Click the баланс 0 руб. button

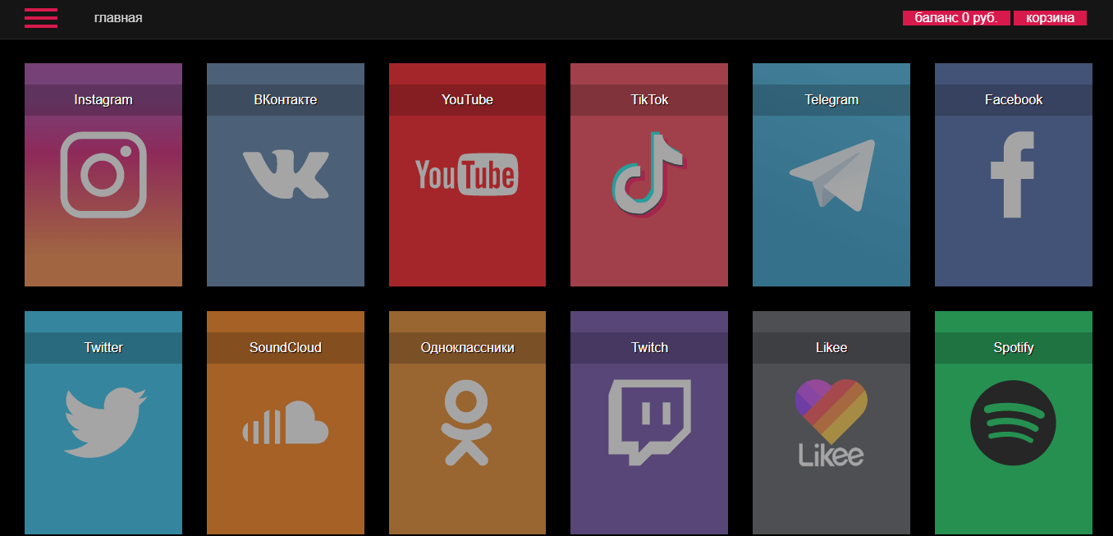[955, 18]
